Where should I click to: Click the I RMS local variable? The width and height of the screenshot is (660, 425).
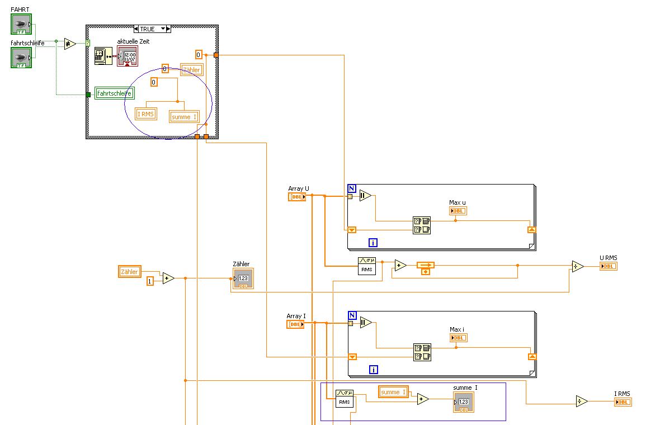click(146, 114)
